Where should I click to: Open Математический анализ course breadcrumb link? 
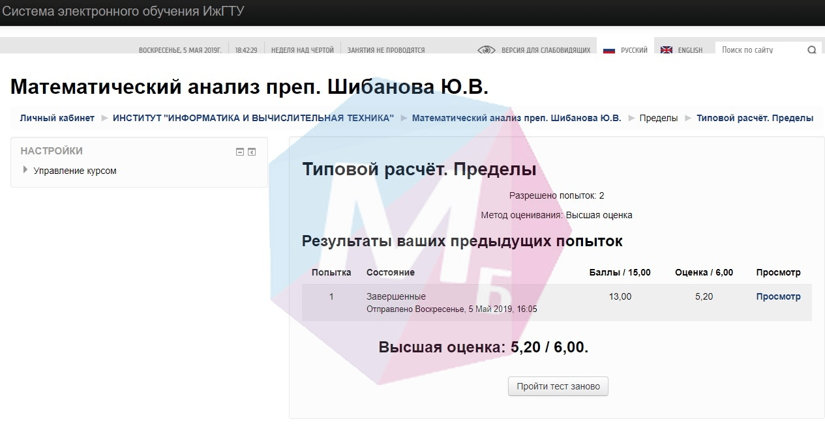(517, 118)
